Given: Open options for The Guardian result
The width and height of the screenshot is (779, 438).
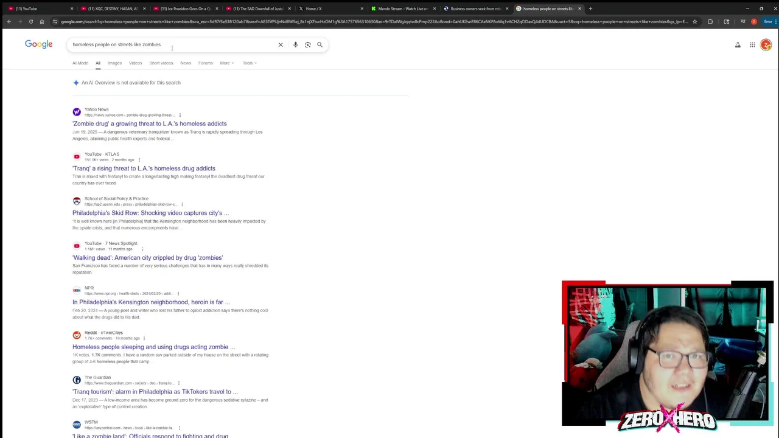Looking at the screenshot, I should click(x=178, y=383).
